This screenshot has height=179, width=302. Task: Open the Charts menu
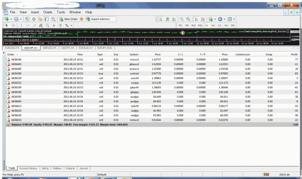[47, 12]
